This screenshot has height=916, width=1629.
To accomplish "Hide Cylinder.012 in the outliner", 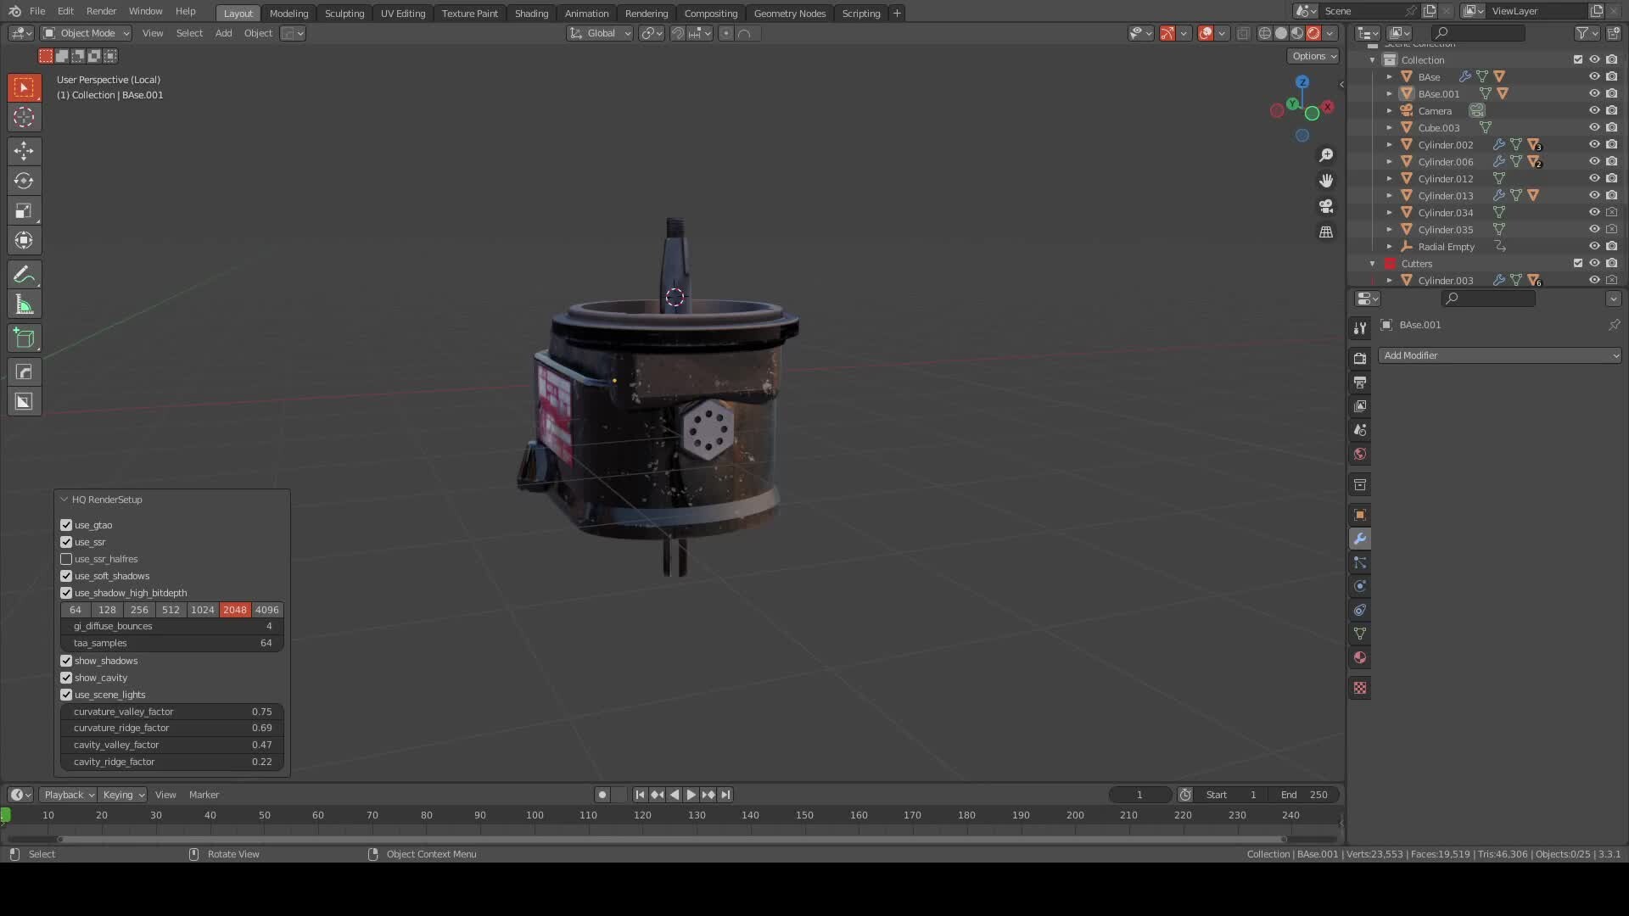I will click(x=1593, y=178).
